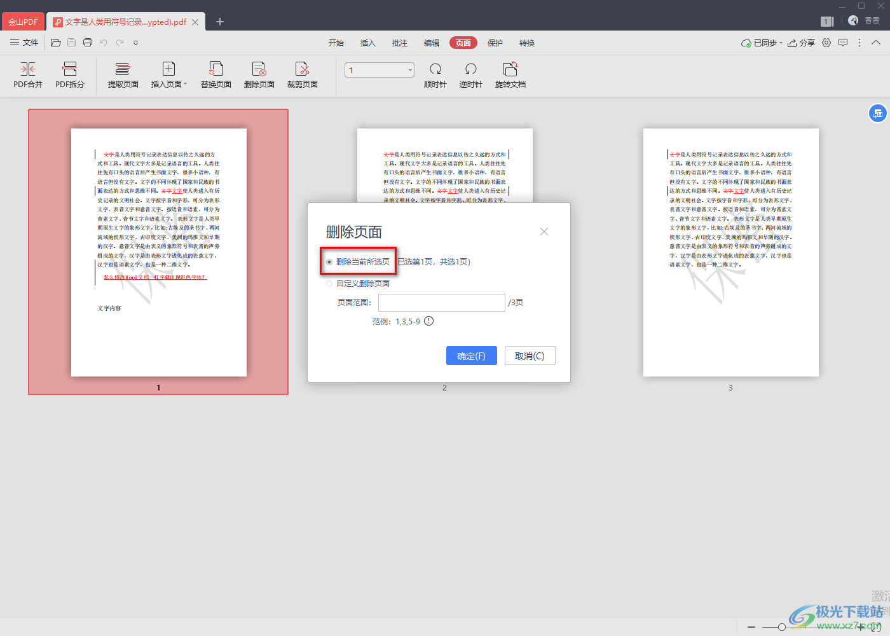This screenshot has height=636, width=890.
Task: Close the 删除页面 dialog with X
Action: pos(544,232)
